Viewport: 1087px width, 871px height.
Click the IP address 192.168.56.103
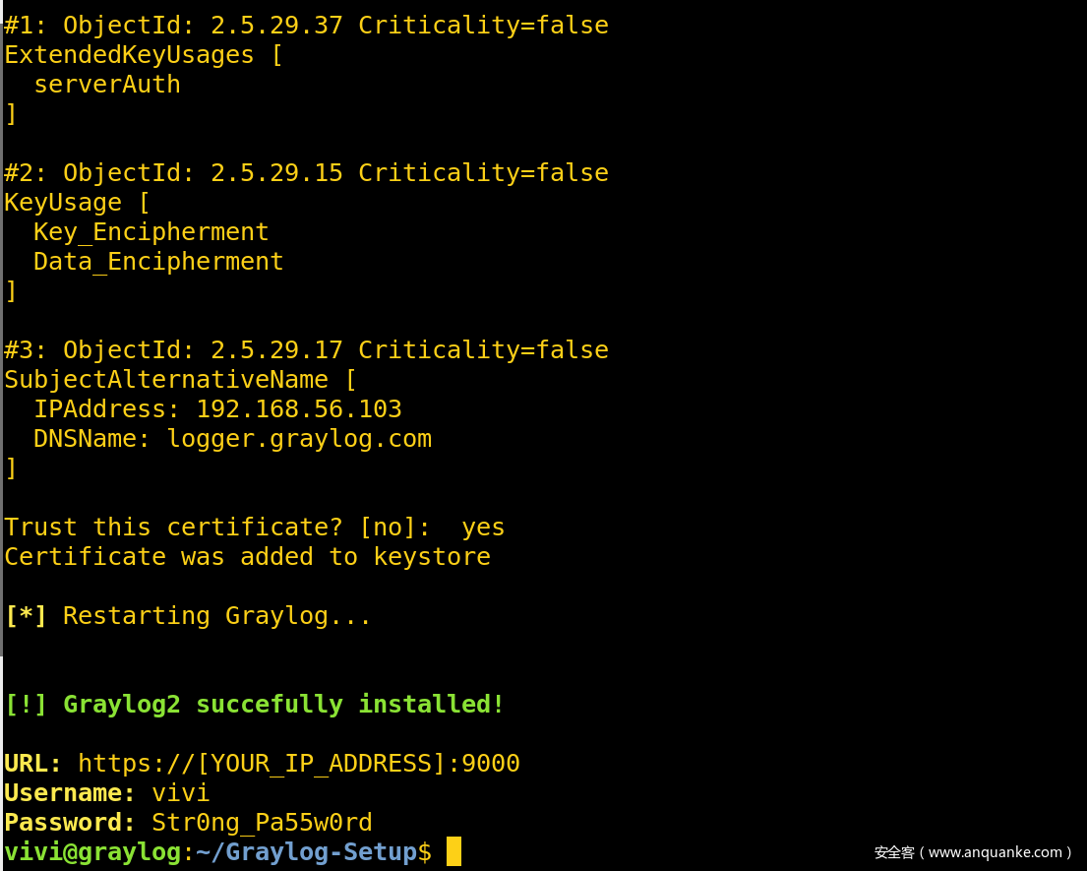299,409
